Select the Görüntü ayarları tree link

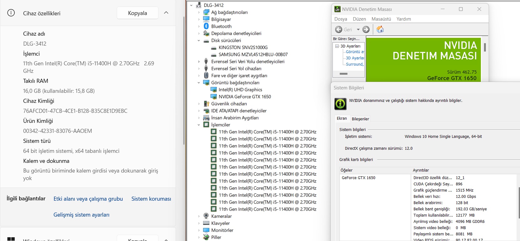coord(355,52)
